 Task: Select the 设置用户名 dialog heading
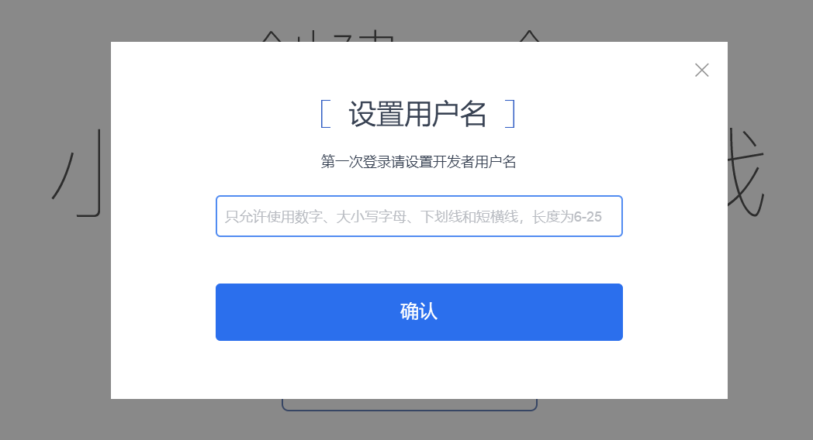point(417,114)
